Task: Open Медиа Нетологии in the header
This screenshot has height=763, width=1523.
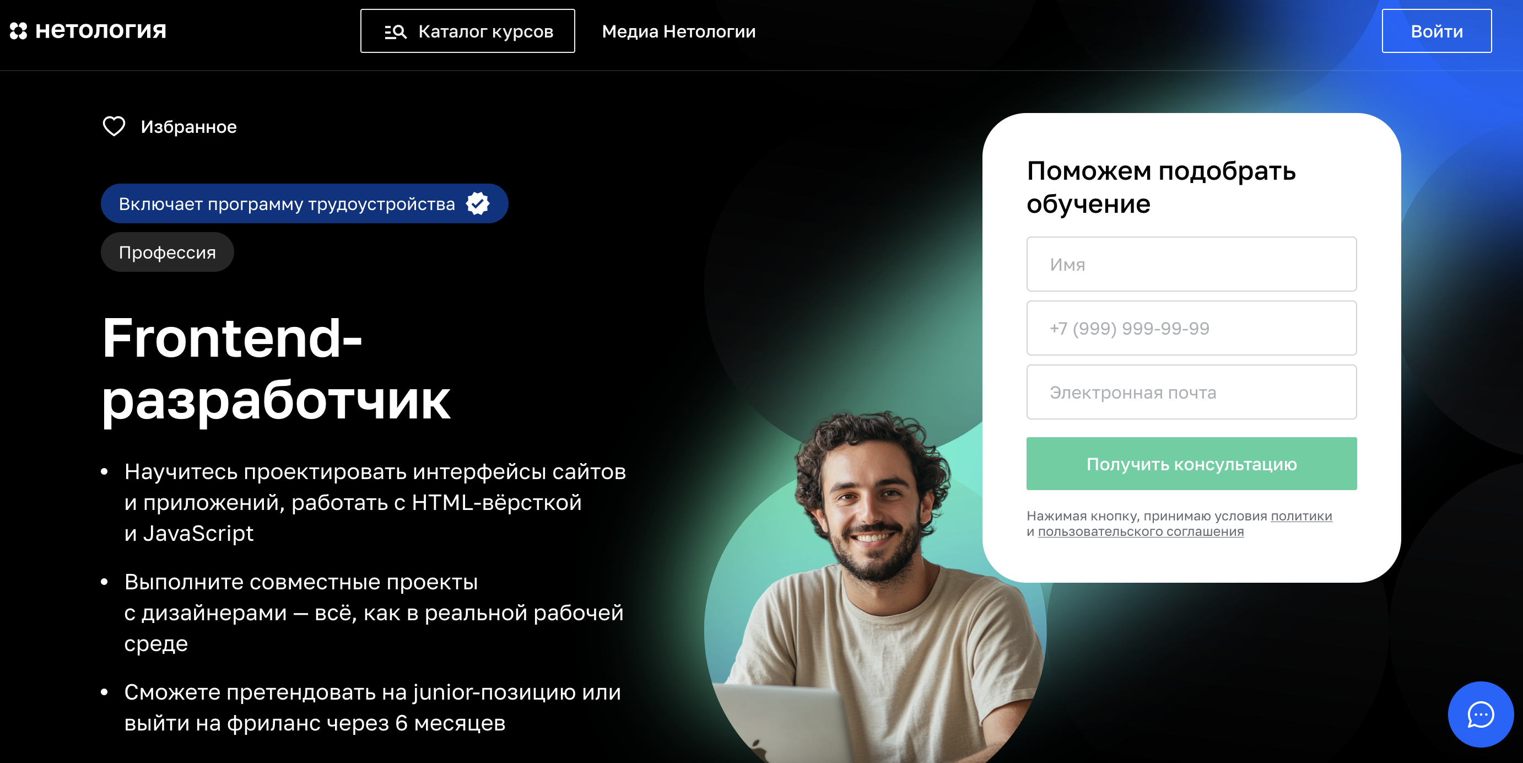Action: 679,31
